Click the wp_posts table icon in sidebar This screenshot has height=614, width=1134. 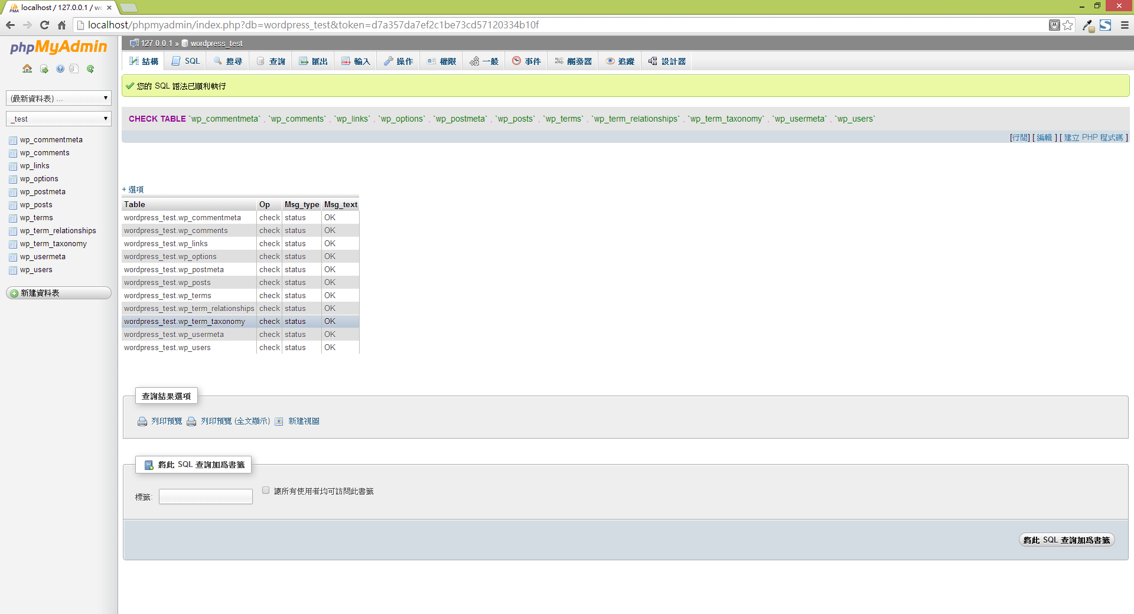[x=13, y=205]
